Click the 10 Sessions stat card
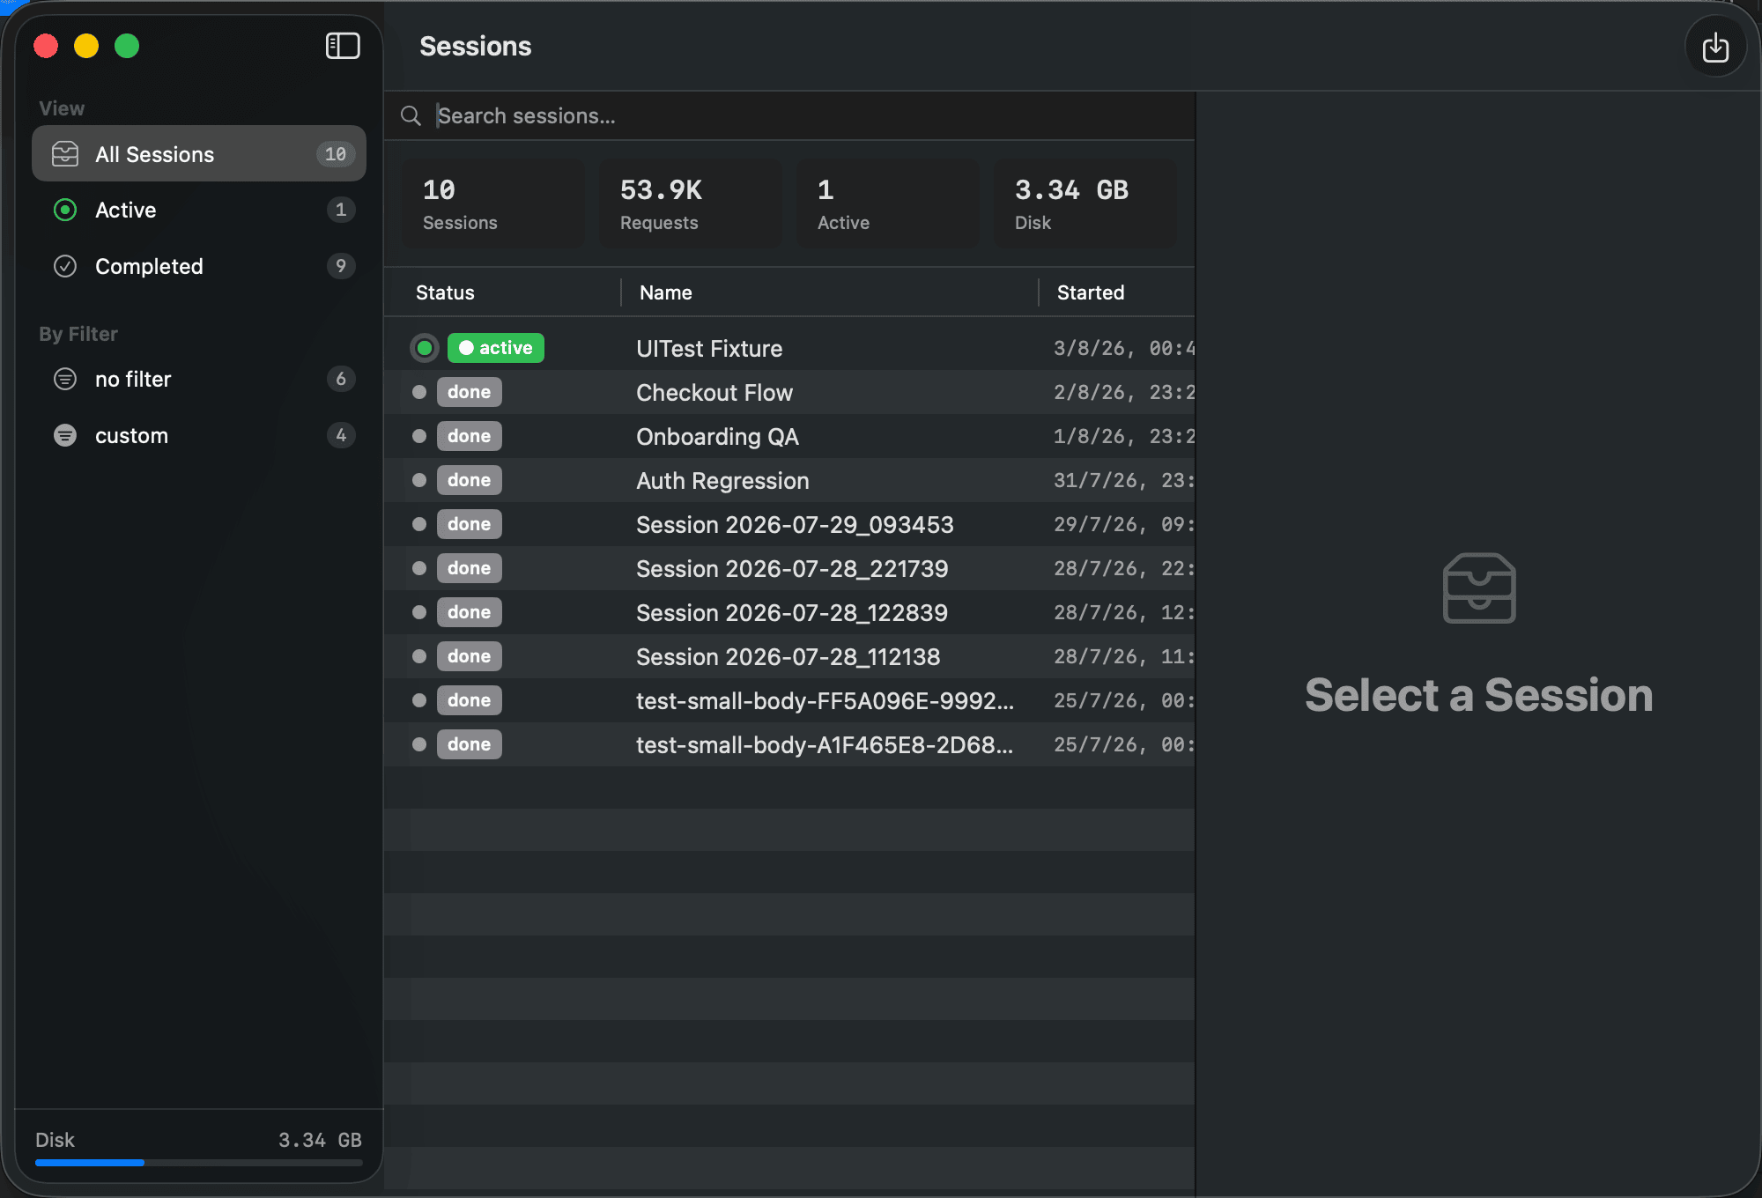 (x=493, y=203)
